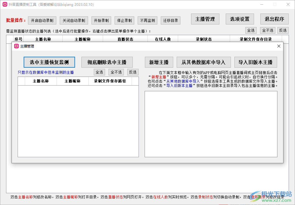
Task: Open the 主播管理 manager window
Action: [205, 18]
